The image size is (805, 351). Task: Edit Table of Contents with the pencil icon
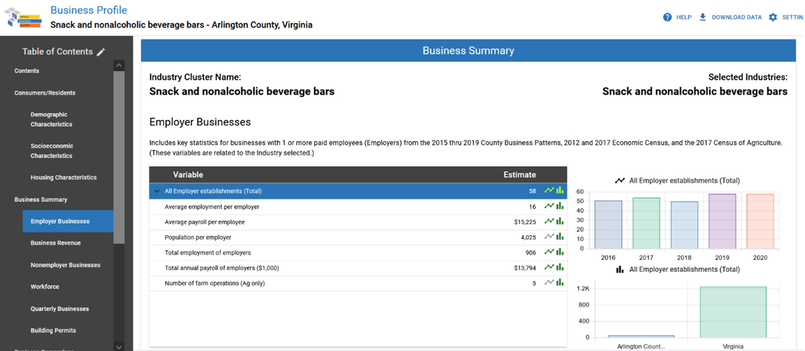click(x=101, y=52)
